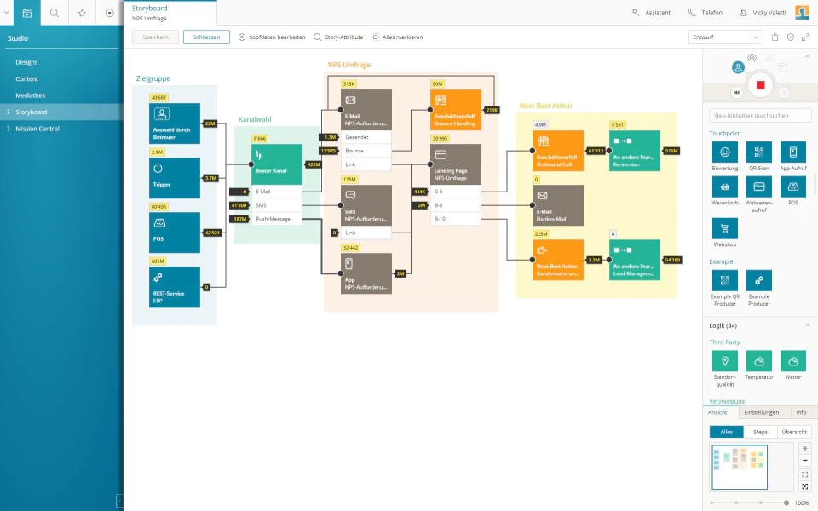Switch to the Einstellungen tab
818x511 pixels.
point(762,412)
